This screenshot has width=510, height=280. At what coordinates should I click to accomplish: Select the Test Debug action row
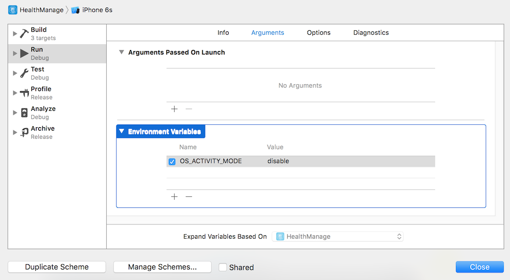57,73
